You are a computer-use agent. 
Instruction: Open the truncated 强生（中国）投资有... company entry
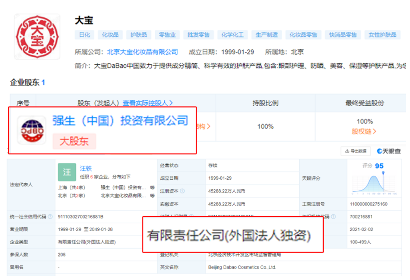point(123,187)
